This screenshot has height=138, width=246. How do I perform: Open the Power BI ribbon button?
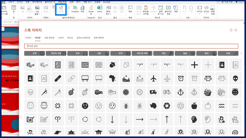pos(91,10)
